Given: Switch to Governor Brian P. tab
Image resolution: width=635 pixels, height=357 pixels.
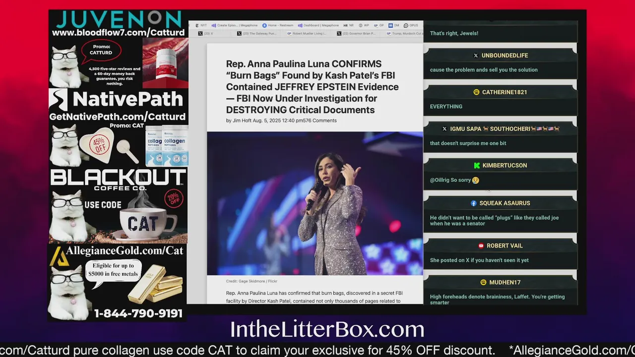Looking at the screenshot, I should click(356, 34).
